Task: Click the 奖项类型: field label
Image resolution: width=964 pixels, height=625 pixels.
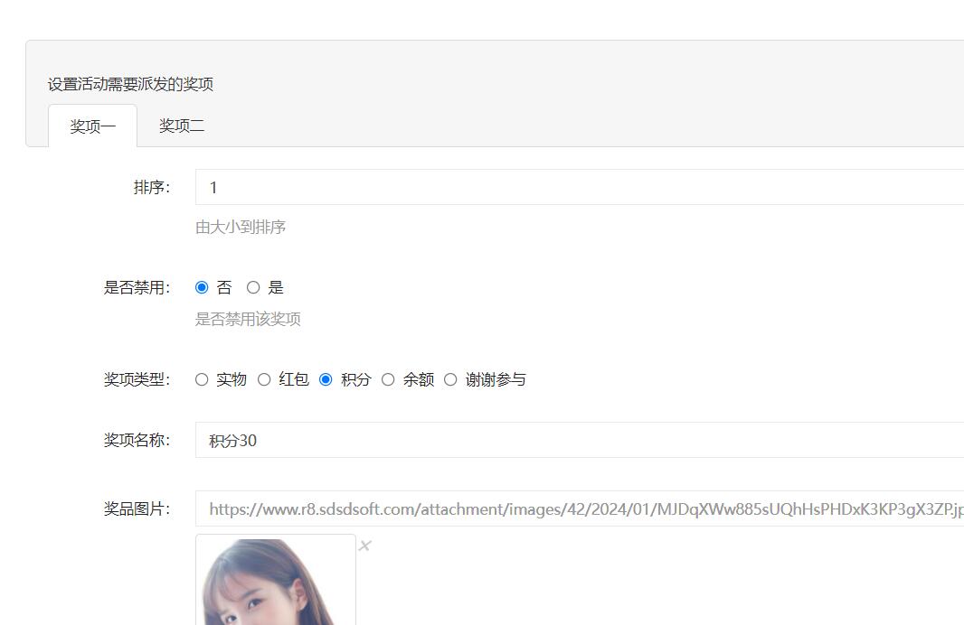Action: tap(137, 379)
